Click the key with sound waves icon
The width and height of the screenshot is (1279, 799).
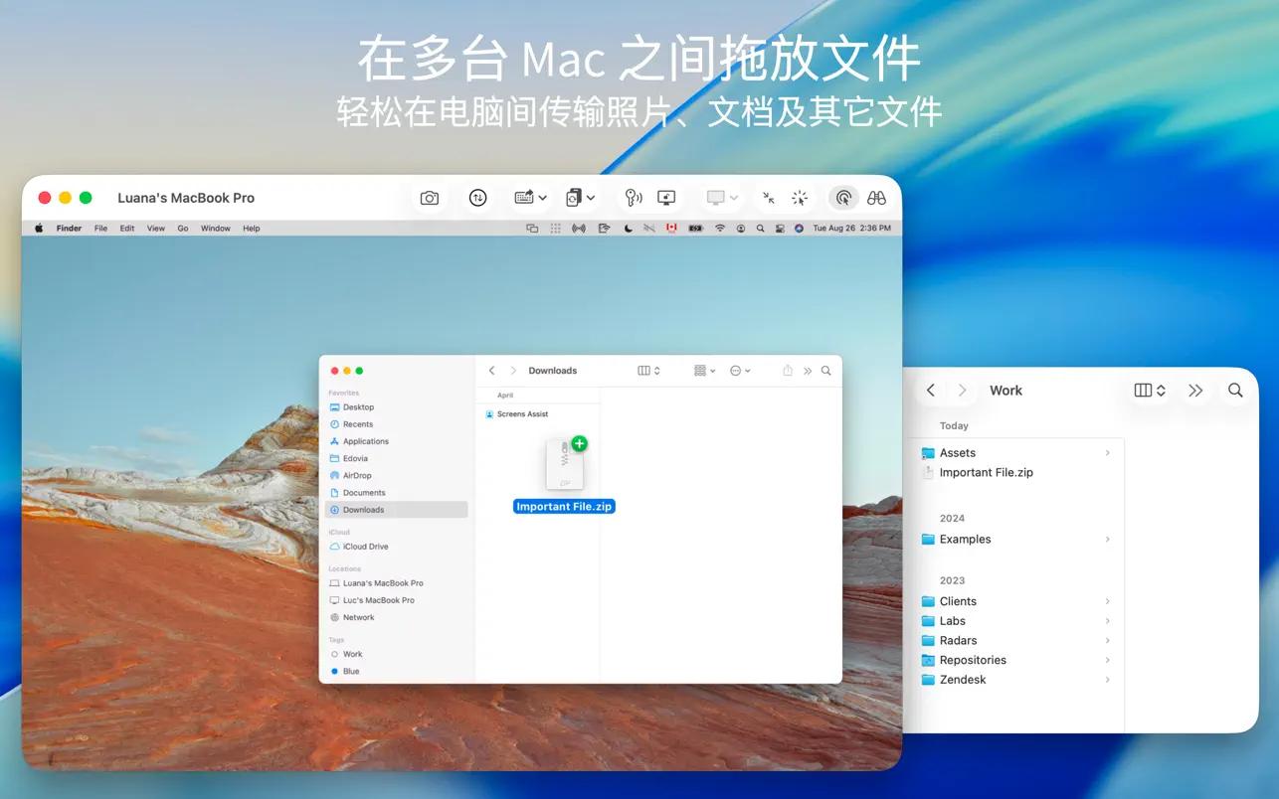633,198
